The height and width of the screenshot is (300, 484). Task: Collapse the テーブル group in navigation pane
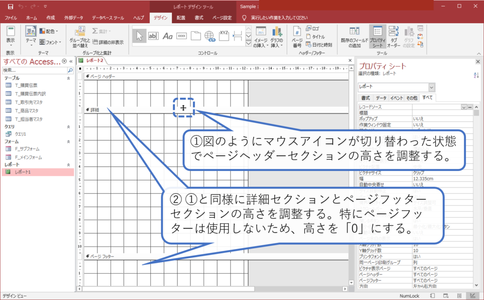tap(69, 78)
